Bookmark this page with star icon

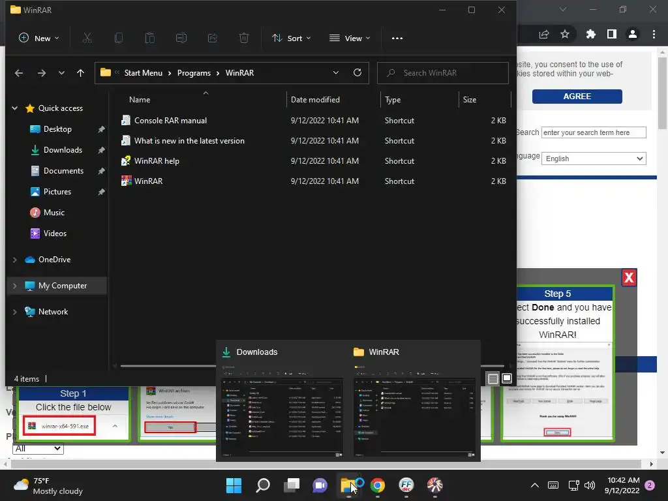[x=565, y=34]
